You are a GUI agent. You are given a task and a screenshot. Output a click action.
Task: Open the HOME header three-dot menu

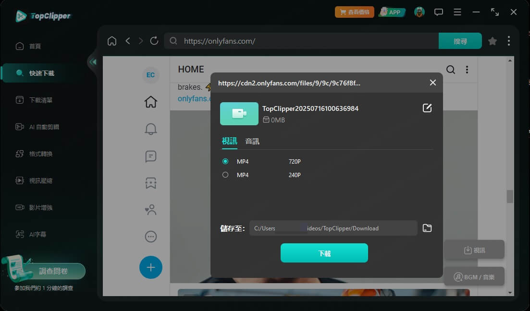pyautogui.click(x=467, y=70)
